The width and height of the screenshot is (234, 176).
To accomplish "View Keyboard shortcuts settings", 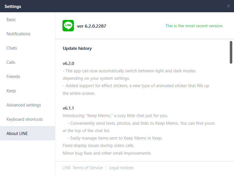I will coord(28,119).
